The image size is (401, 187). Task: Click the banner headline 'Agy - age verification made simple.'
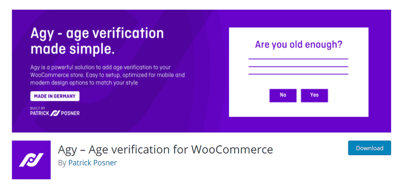pyautogui.click(x=97, y=41)
